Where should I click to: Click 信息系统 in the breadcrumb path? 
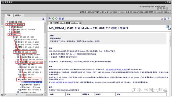coord(83,12)
